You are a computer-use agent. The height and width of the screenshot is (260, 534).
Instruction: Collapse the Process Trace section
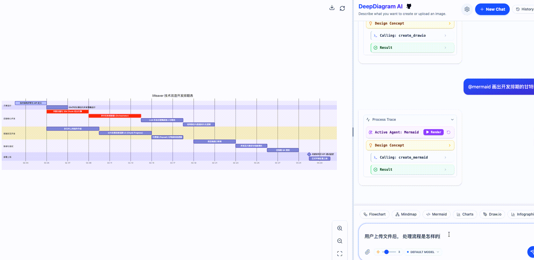[452, 120]
